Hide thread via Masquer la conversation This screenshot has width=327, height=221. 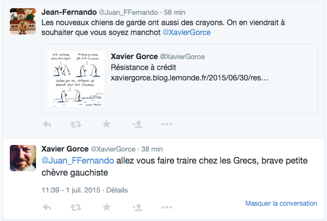coord(281,203)
